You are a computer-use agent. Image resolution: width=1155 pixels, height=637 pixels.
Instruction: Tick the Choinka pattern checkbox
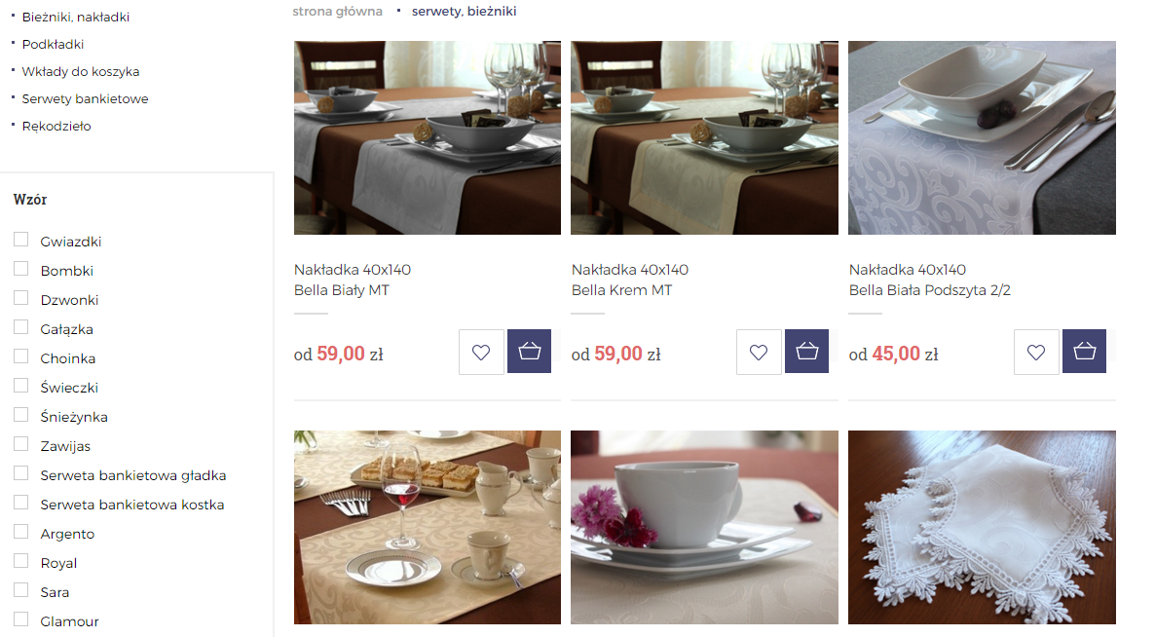21,356
